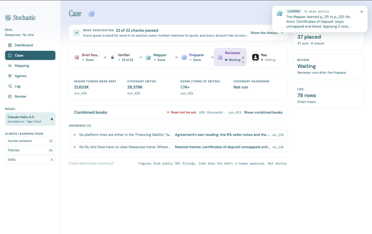Screen dimensions: 372x234
Task: Click run_425 under Senior Funded Bank Debt
Action: 80,94
